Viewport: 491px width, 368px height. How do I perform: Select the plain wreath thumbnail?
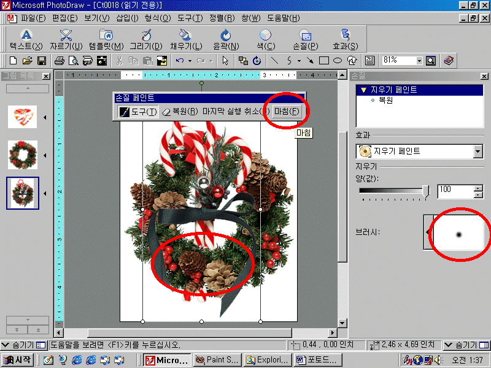(23, 155)
